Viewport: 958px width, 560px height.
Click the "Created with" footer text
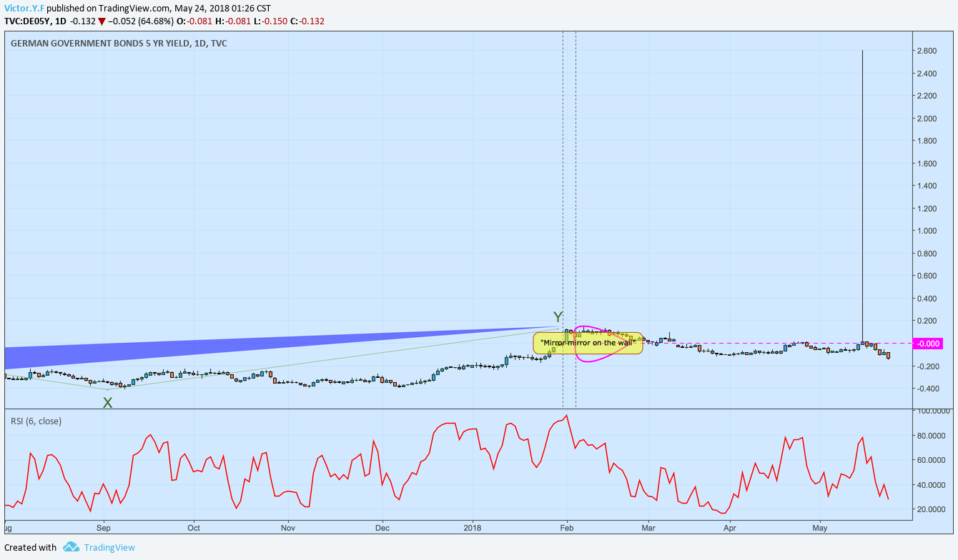tap(30, 547)
